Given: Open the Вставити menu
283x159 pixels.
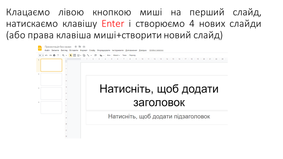Looking at the screenshot, I should [74, 50].
